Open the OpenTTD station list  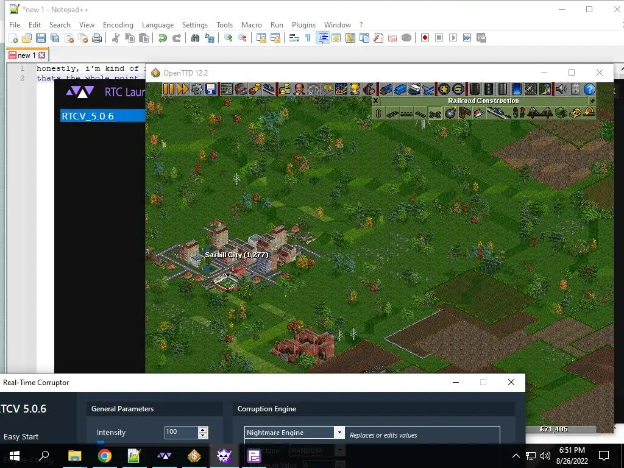tap(269, 89)
